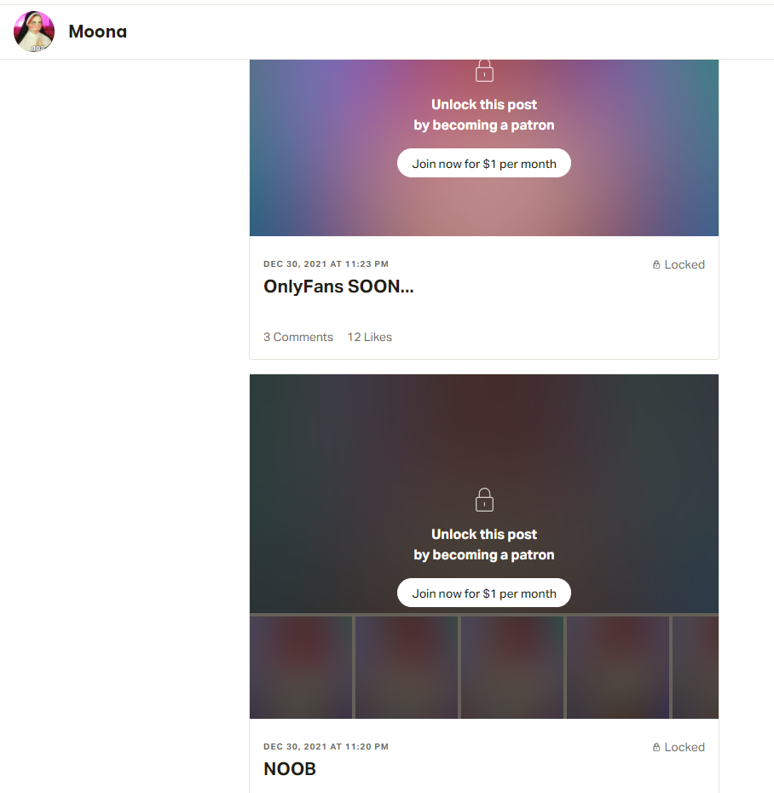Click 'Unlock this post' text on NOOB banner
This screenshot has height=793, width=774.
coord(484,534)
